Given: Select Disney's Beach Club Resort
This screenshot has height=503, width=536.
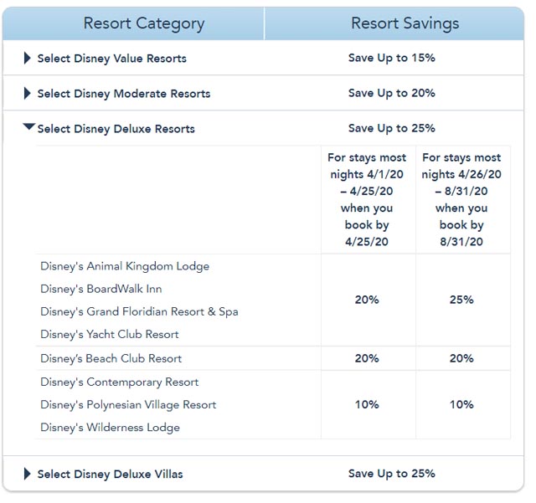Looking at the screenshot, I should [111, 358].
